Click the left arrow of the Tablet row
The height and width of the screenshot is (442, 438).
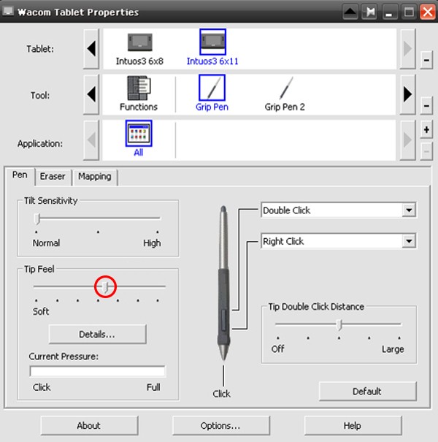point(91,49)
